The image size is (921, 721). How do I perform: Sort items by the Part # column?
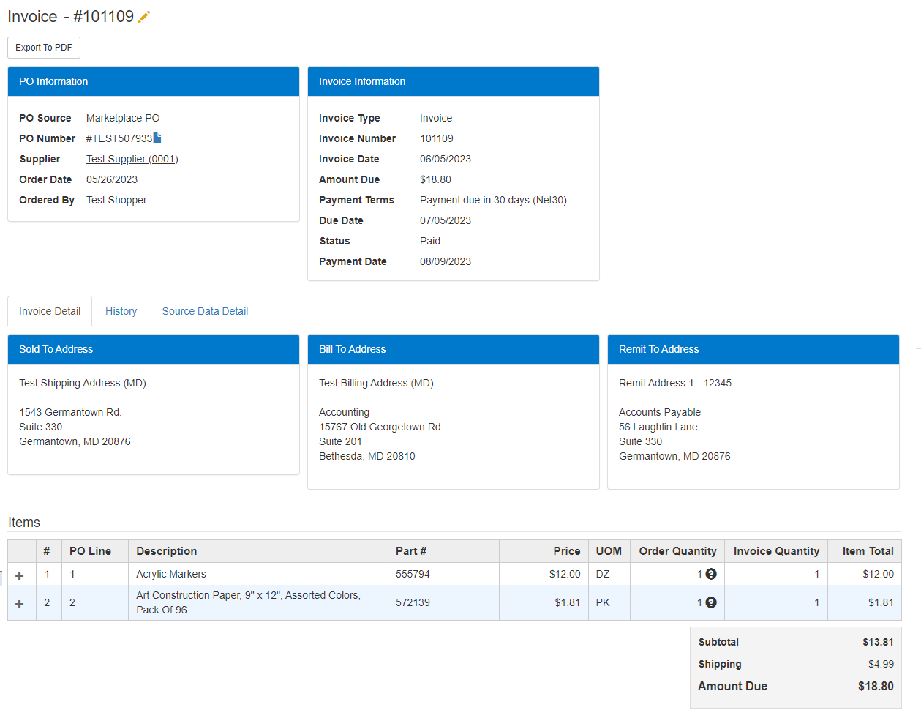pyautogui.click(x=411, y=550)
